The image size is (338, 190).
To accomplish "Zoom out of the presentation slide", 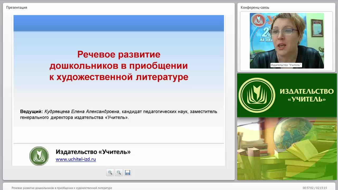I will (119, 172).
